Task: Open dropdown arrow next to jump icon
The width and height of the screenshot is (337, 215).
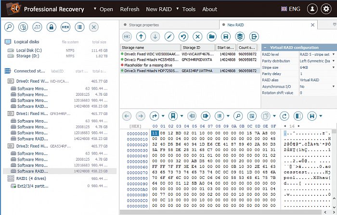Action: click(163, 116)
